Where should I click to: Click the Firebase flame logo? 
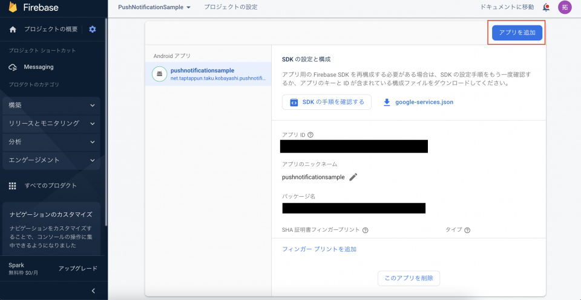click(x=14, y=7)
